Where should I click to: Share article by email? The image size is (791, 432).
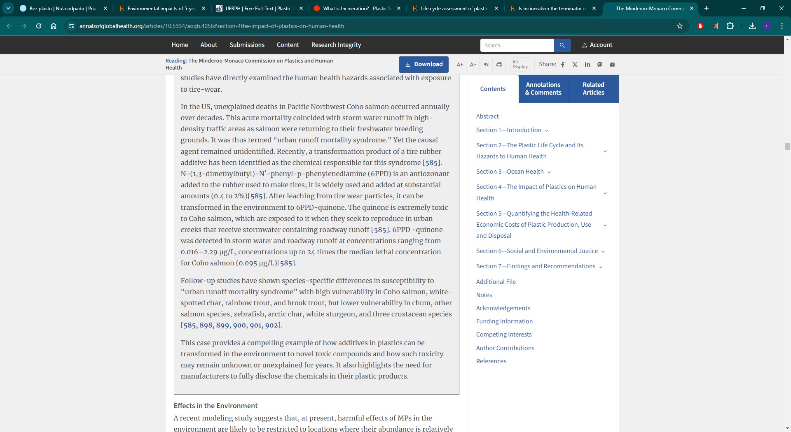coord(612,65)
